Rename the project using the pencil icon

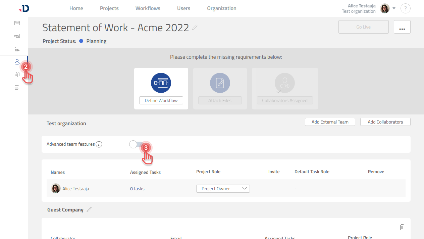point(195,28)
